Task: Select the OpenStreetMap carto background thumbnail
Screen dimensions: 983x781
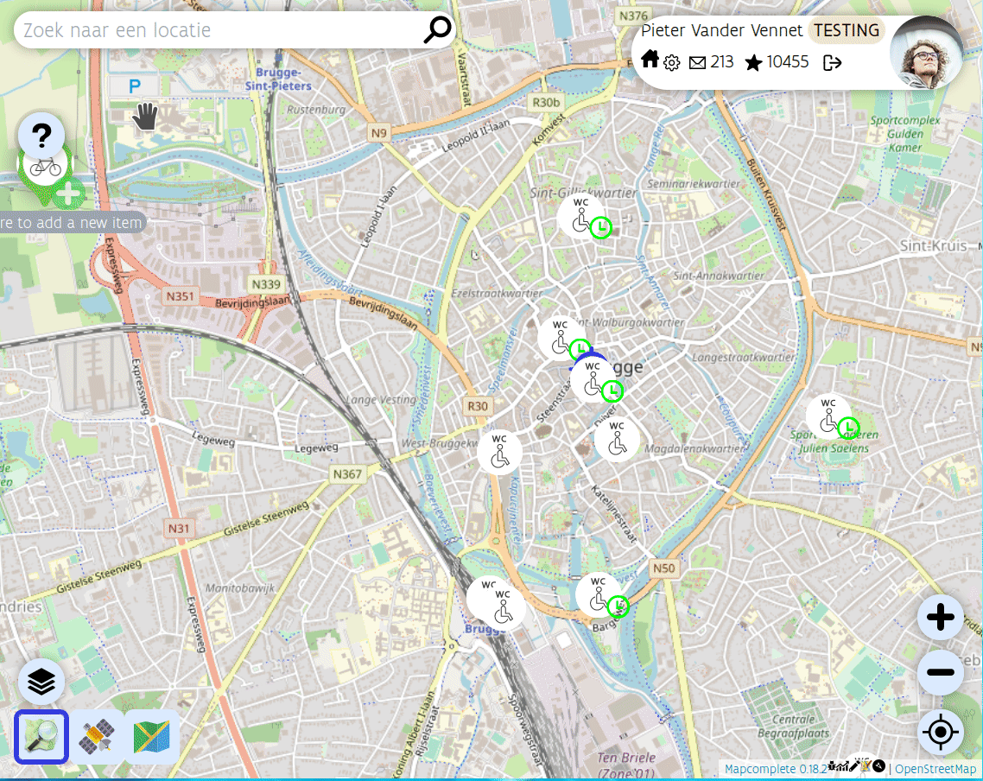Action: (41, 737)
